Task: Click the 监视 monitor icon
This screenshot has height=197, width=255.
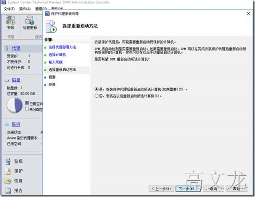Action: point(8,162)
